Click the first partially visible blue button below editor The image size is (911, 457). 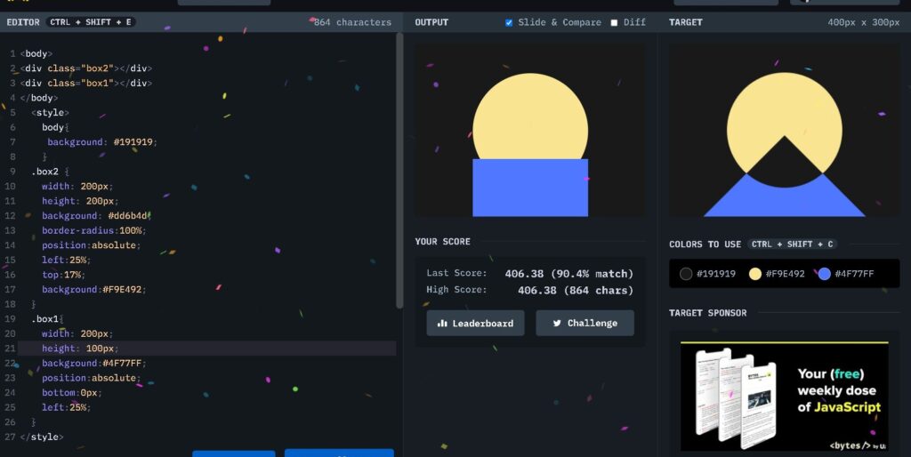click(x=234, y=453)
